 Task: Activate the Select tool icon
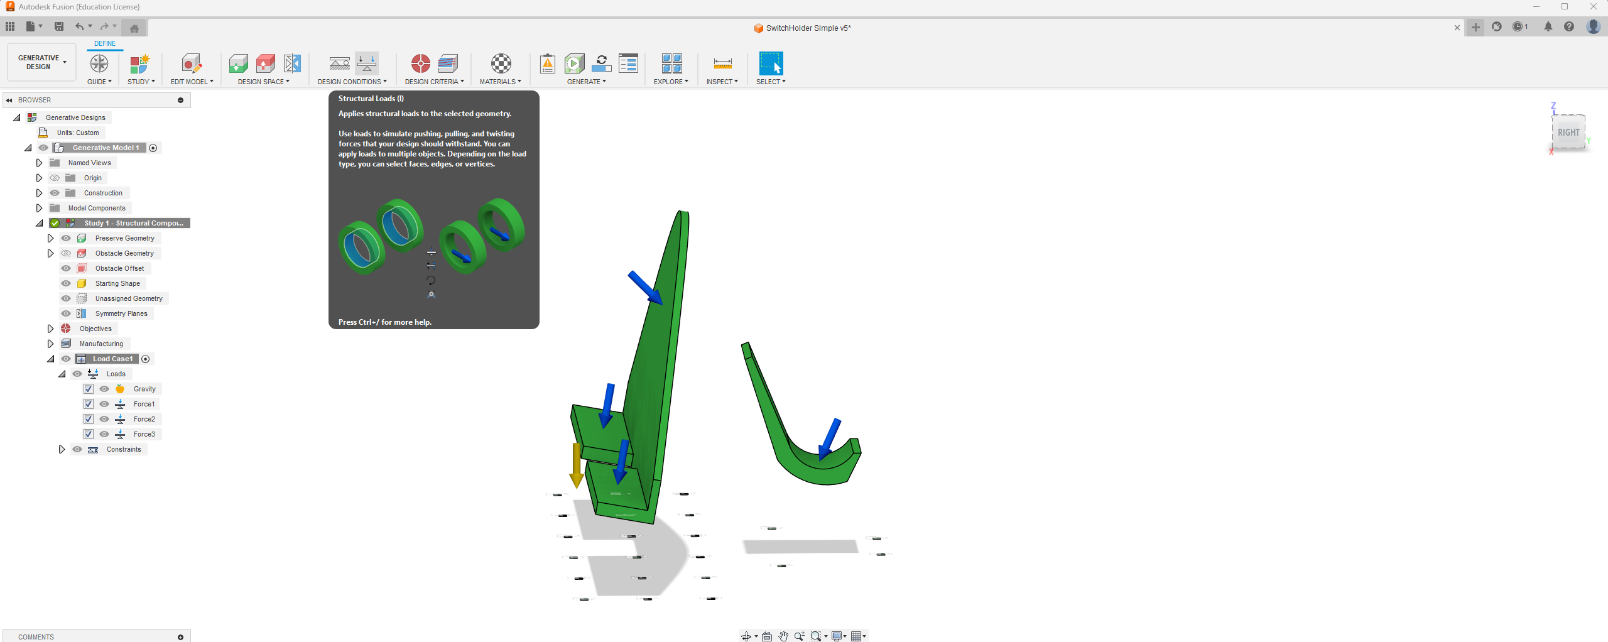[771, 63]
